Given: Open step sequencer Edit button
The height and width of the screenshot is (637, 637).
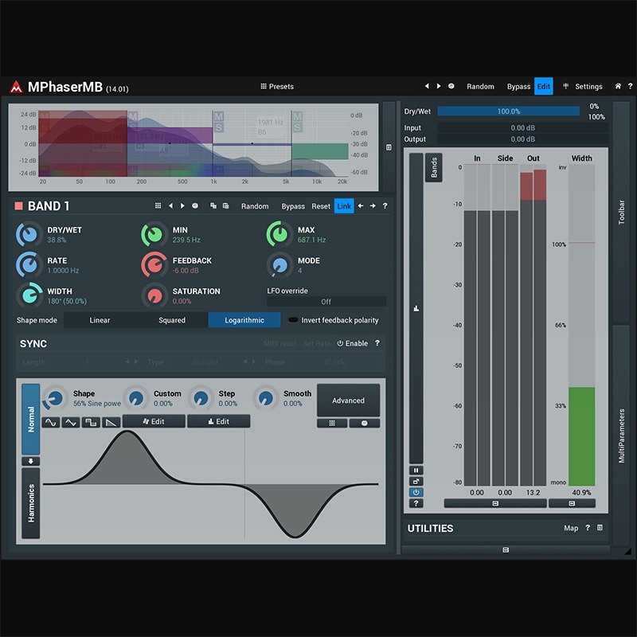Looking at the screenshot, I should [218, 421].
